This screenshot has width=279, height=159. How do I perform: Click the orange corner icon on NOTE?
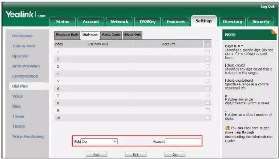[274, 32]
